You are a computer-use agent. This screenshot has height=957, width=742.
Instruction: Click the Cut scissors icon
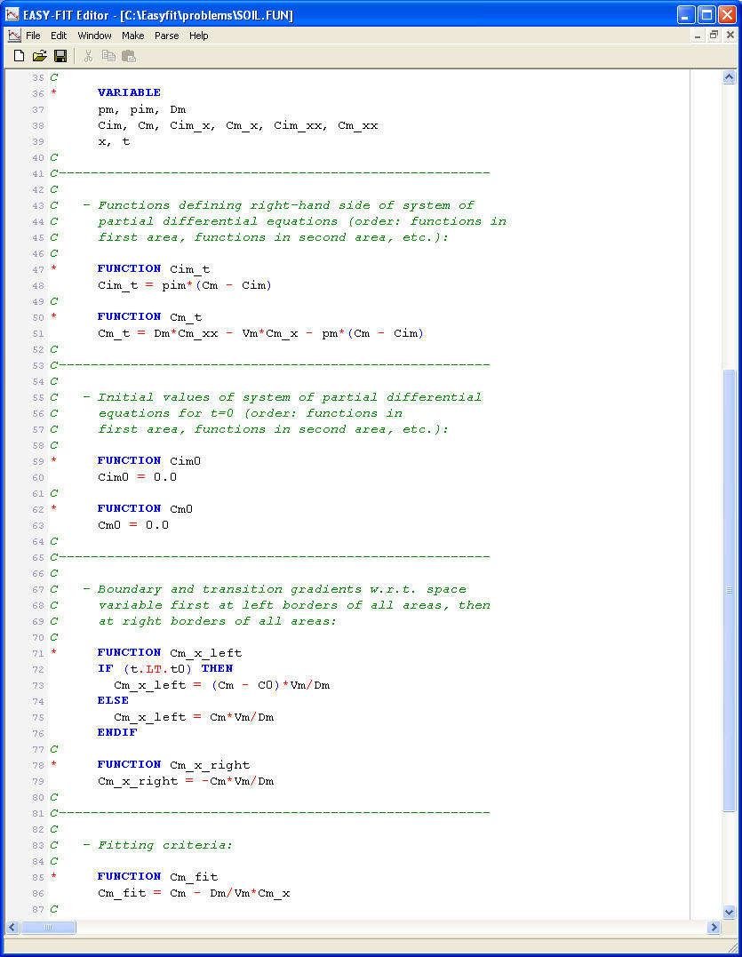coord(88,56)
